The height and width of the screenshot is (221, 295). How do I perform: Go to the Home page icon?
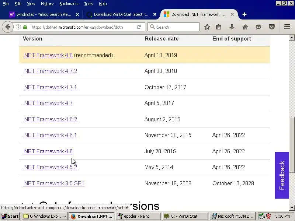pos(245,27)
